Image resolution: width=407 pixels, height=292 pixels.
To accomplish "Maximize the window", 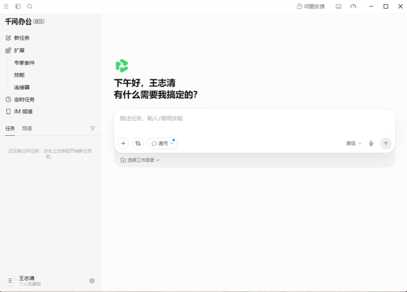I will coord(386,6).
